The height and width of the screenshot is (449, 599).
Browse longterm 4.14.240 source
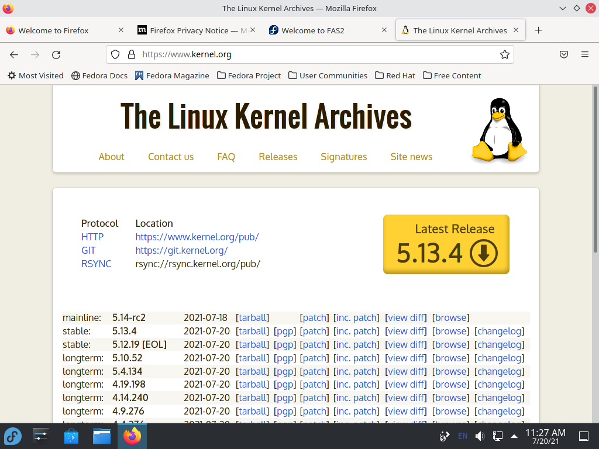(x=451, y=398)
